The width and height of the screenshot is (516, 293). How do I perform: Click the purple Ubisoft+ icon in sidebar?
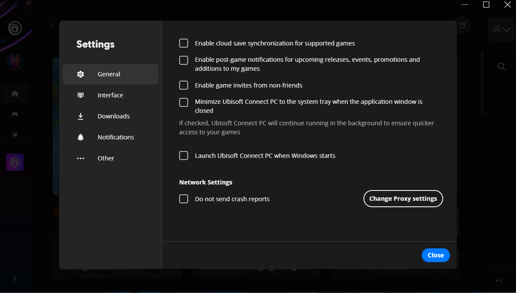point(15,162)
